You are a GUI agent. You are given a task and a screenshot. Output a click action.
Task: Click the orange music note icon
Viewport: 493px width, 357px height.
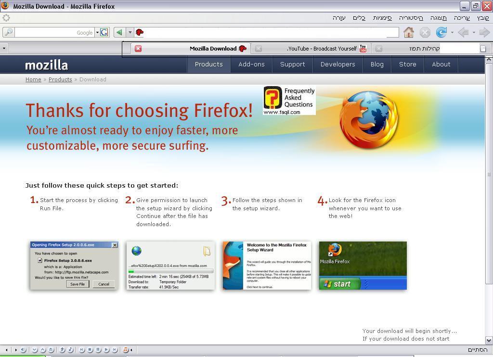(x=125, y=350)
